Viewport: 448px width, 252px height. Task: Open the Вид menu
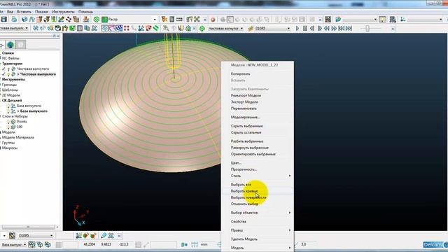click(10, 12)
